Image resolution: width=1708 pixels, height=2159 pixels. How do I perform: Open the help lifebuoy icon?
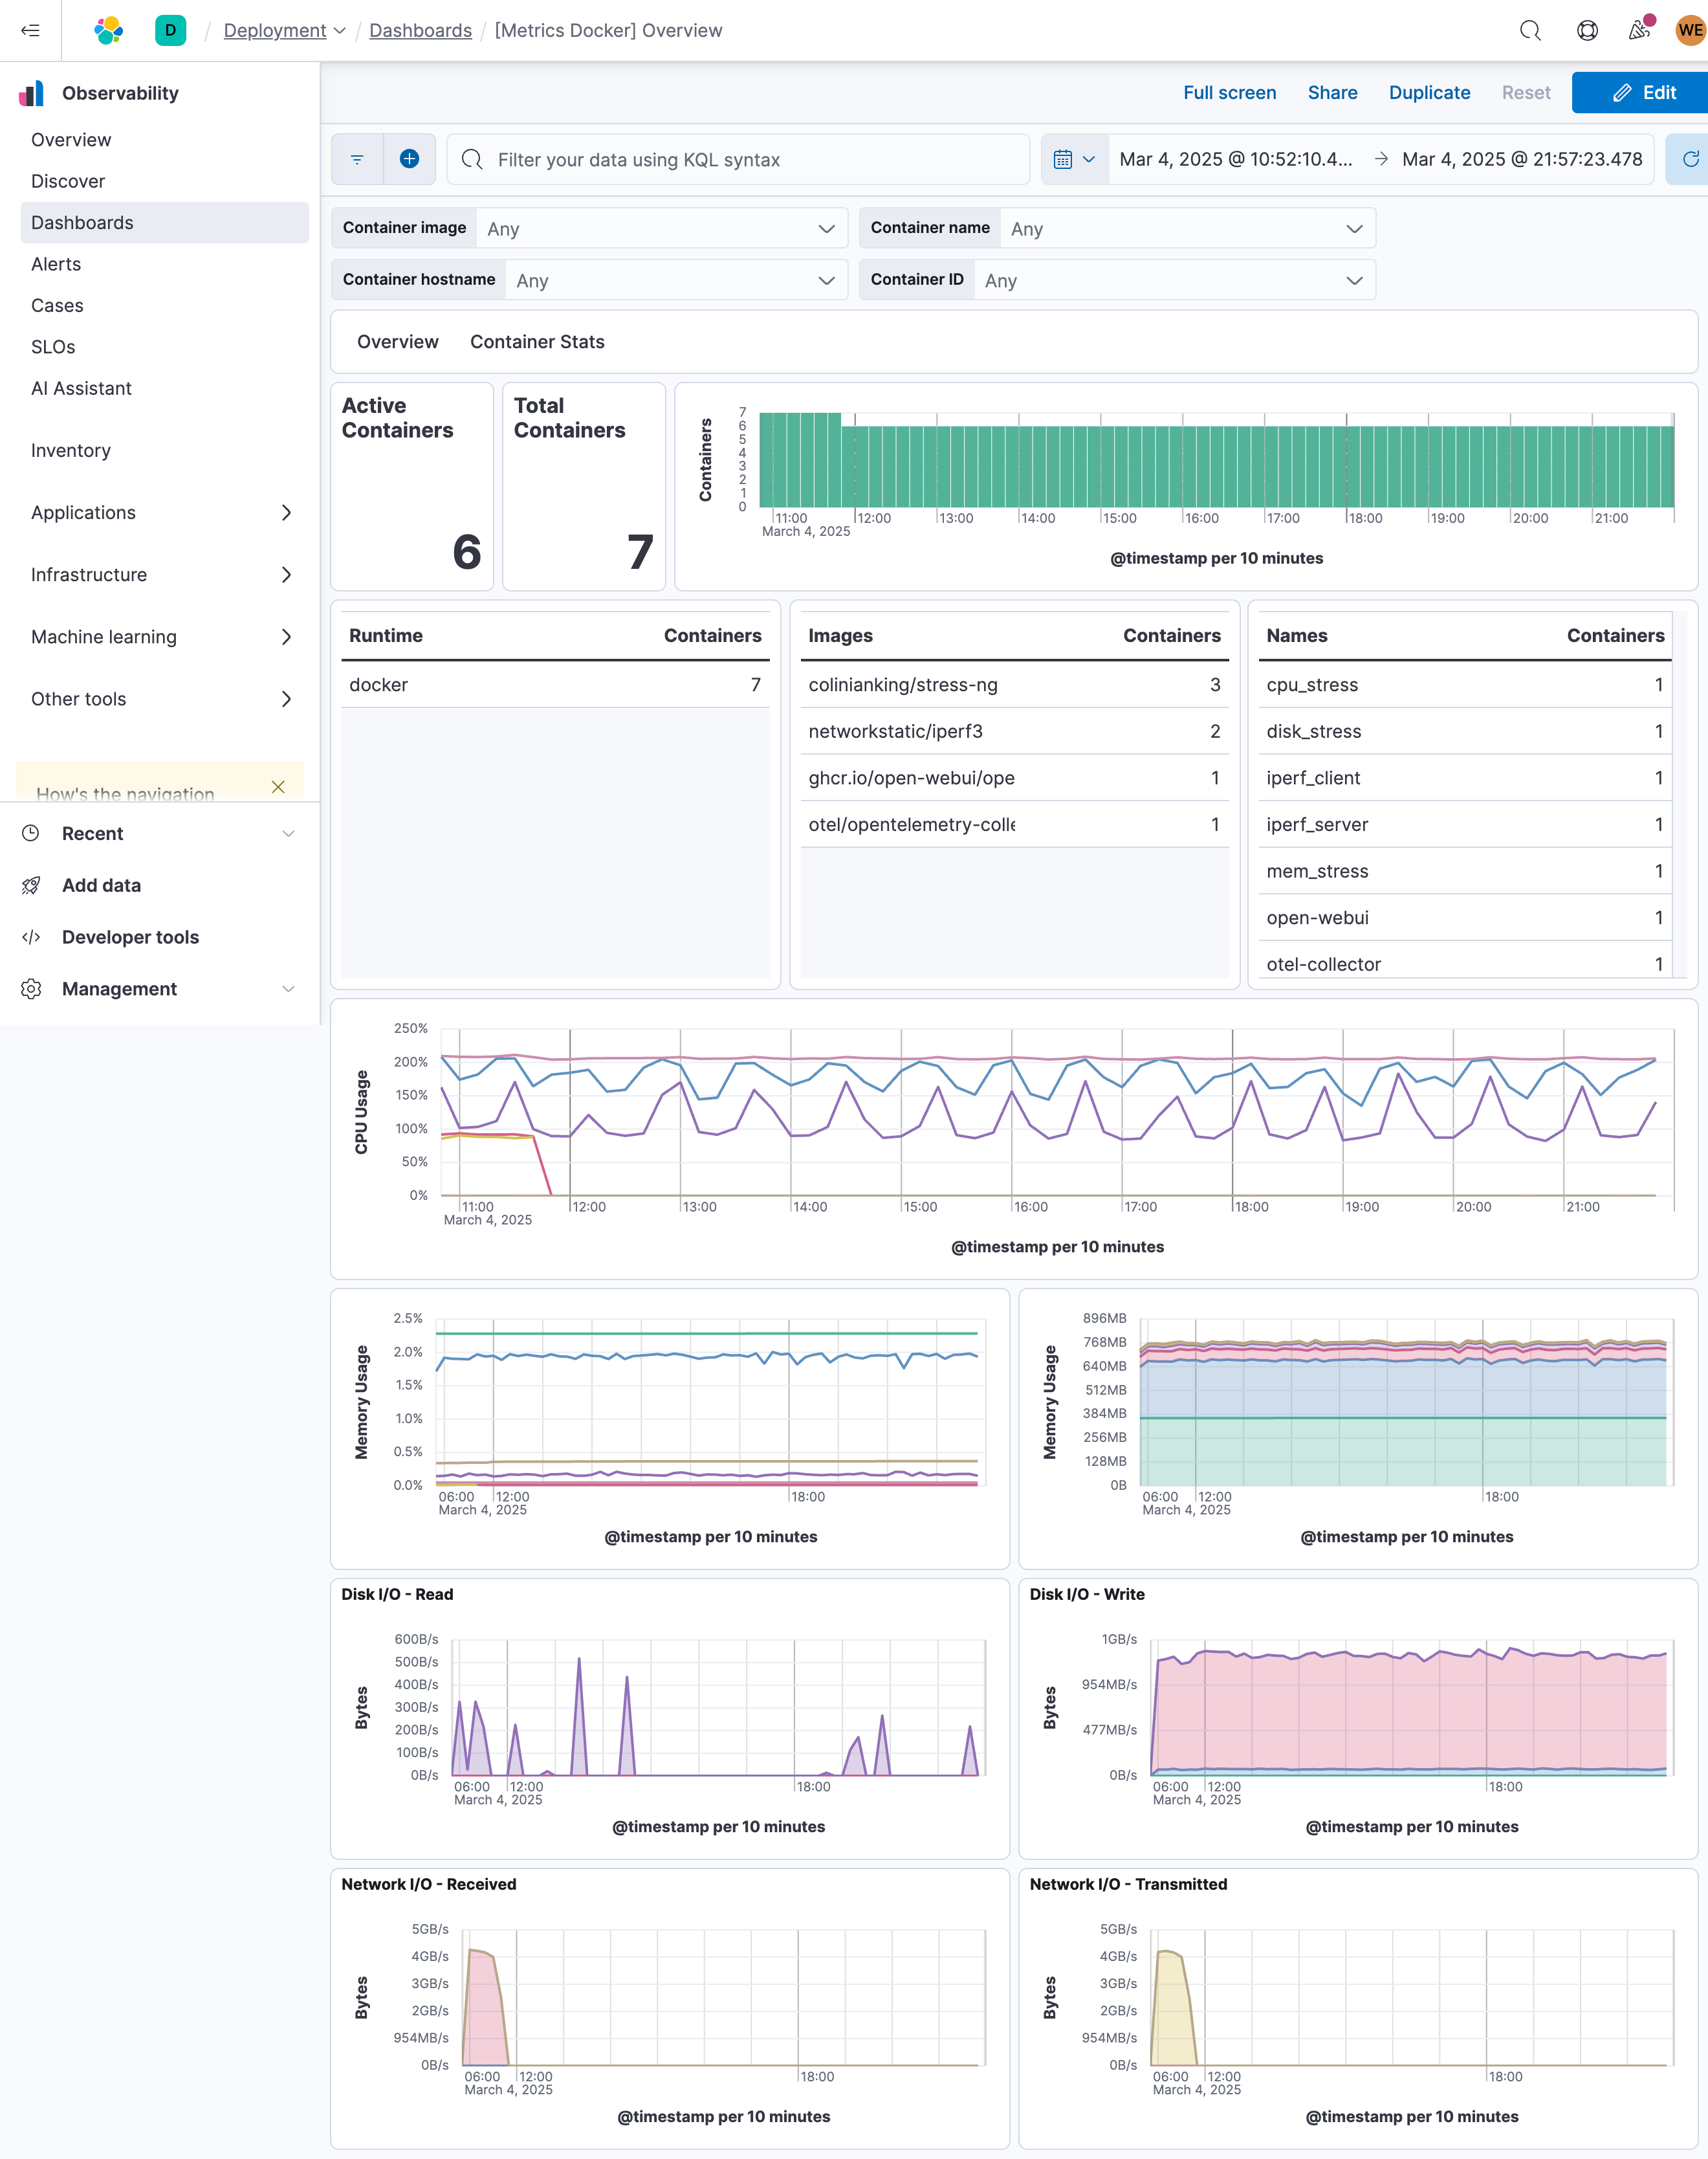point(1586,30)
